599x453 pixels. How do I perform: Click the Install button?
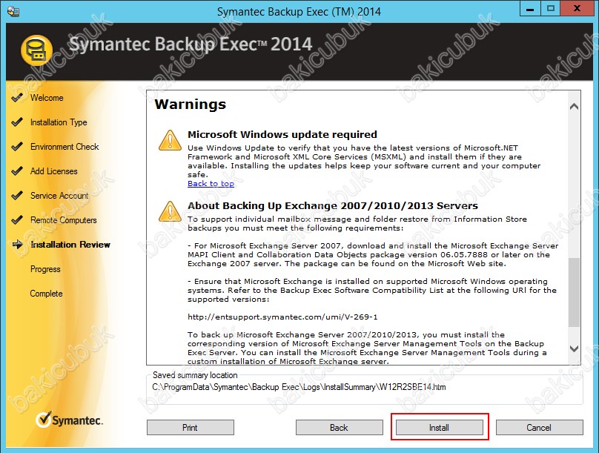coord(440,427)
